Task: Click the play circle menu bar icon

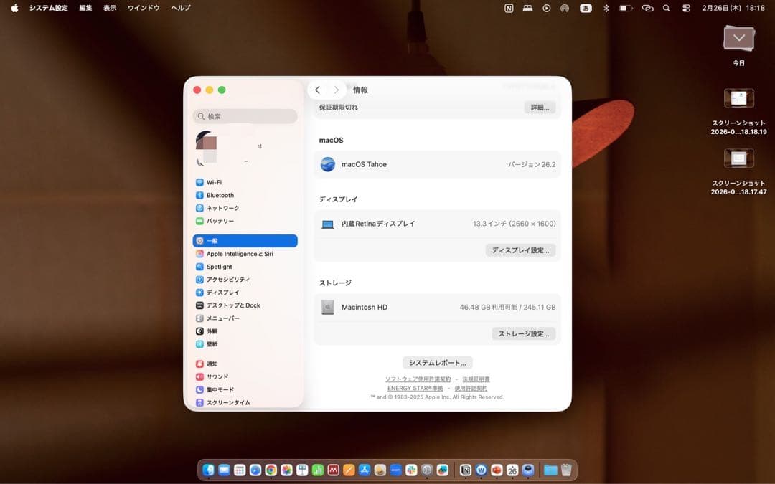Action: click(546, 8)
